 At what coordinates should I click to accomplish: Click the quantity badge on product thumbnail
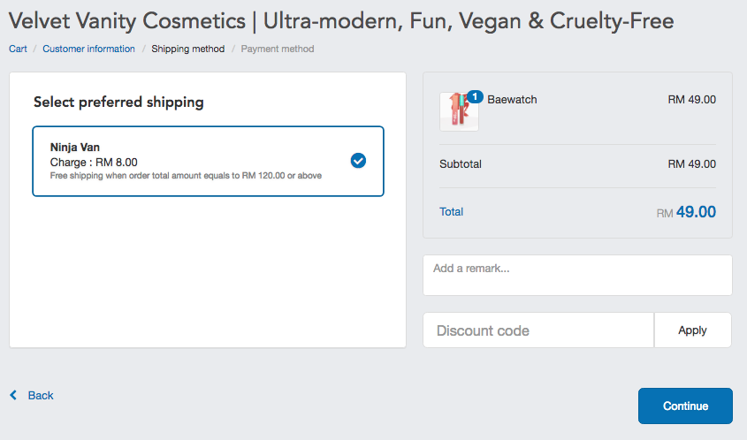tap(475, 96)
